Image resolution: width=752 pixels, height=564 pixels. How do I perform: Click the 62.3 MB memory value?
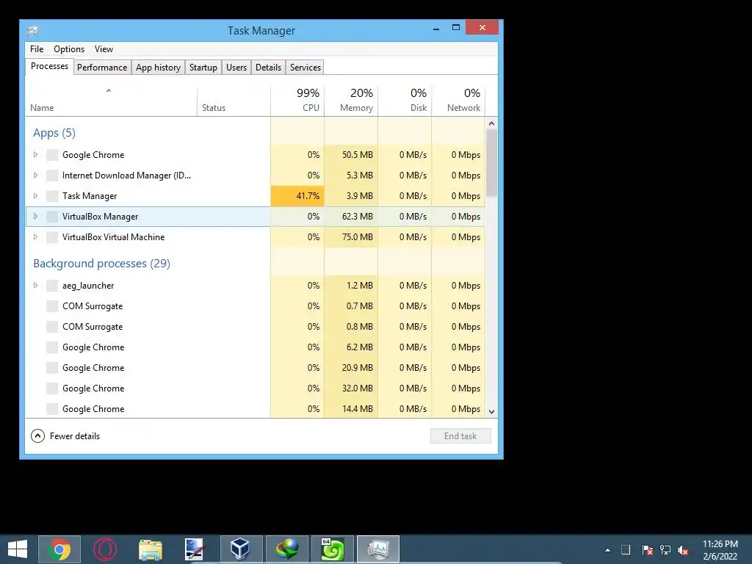pos(358,217)
